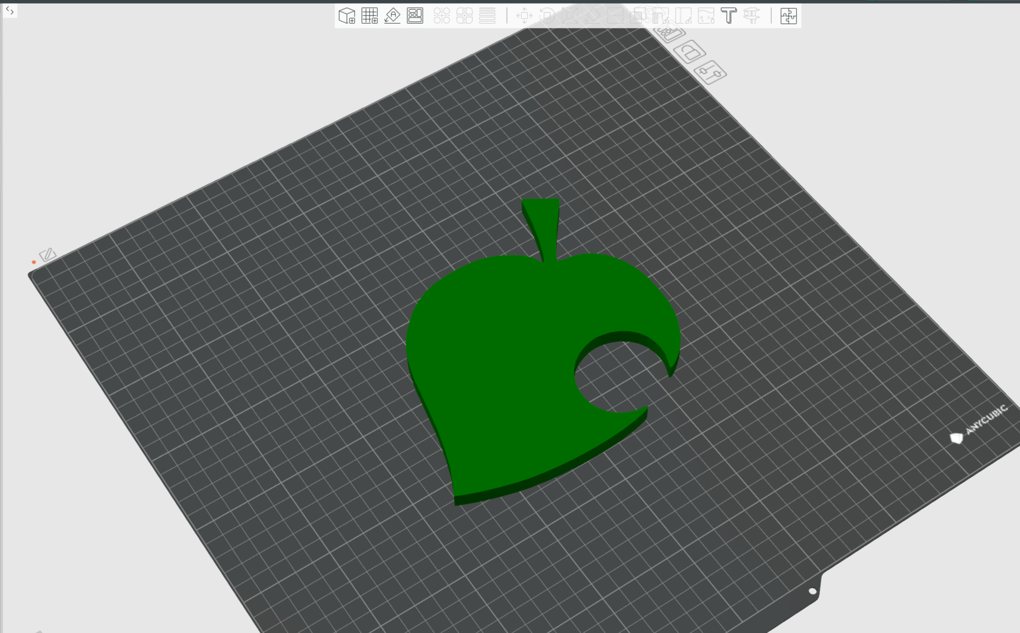Screen dimensions: 1020x633
Task: Collapse the sidebar with top-left arrows
Action: [9, 10]
